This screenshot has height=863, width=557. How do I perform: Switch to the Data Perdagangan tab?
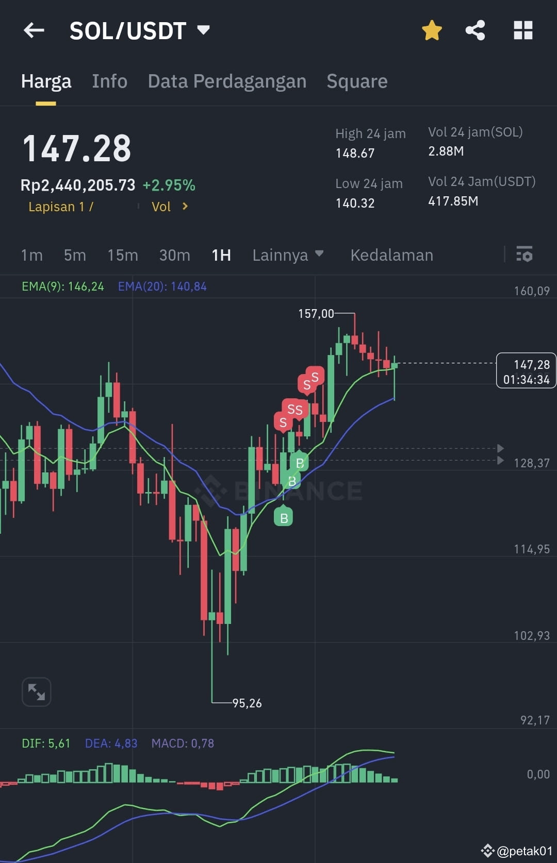pos(227,81)
